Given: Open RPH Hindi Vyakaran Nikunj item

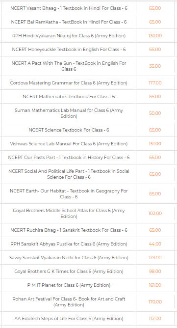Looking at the screenshot, I should click(x=69, y=36).
